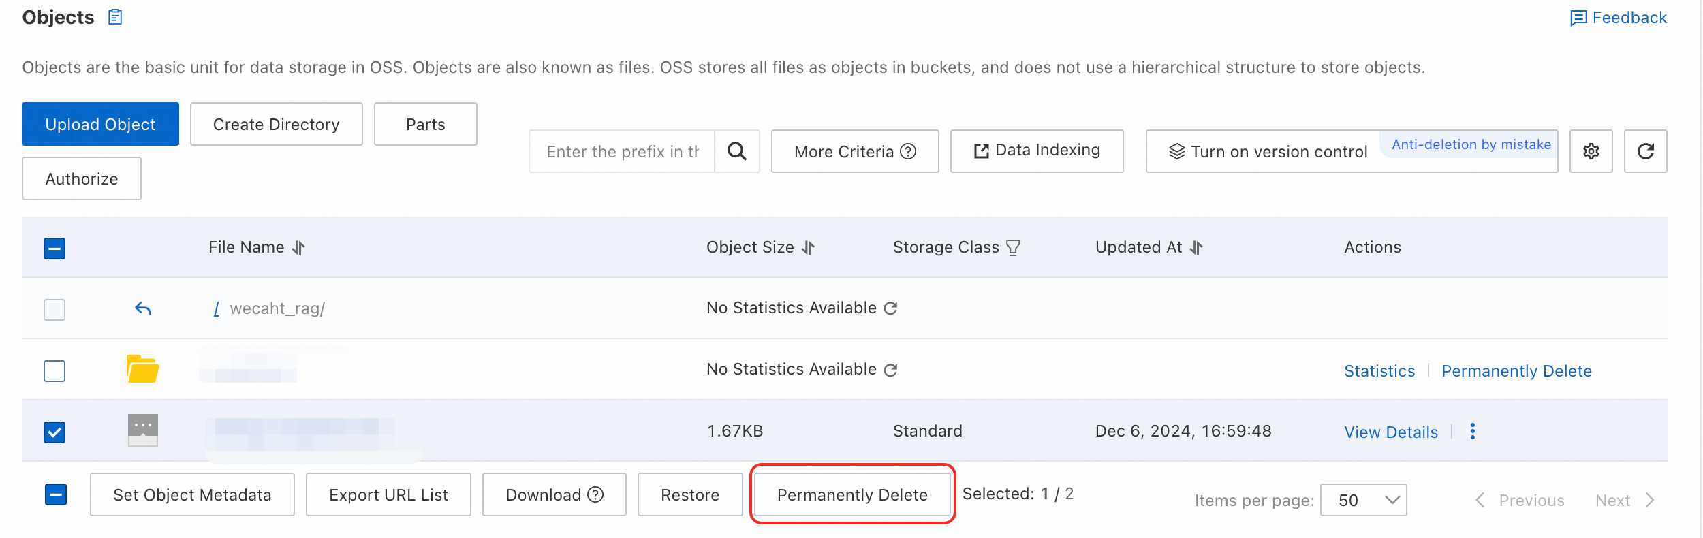
Task: Click the back arrow to parent directory
Action: [x=143, y=308]
